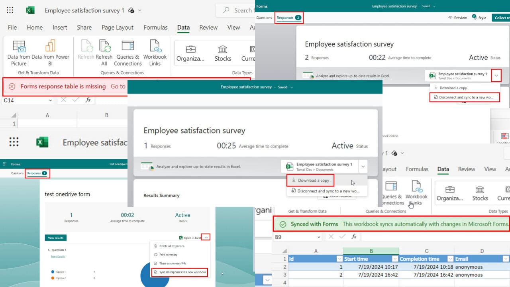510x287 pixels.
Task: Open Responses tab in the test onedrive form window
Action: click(x=37, y=173)
